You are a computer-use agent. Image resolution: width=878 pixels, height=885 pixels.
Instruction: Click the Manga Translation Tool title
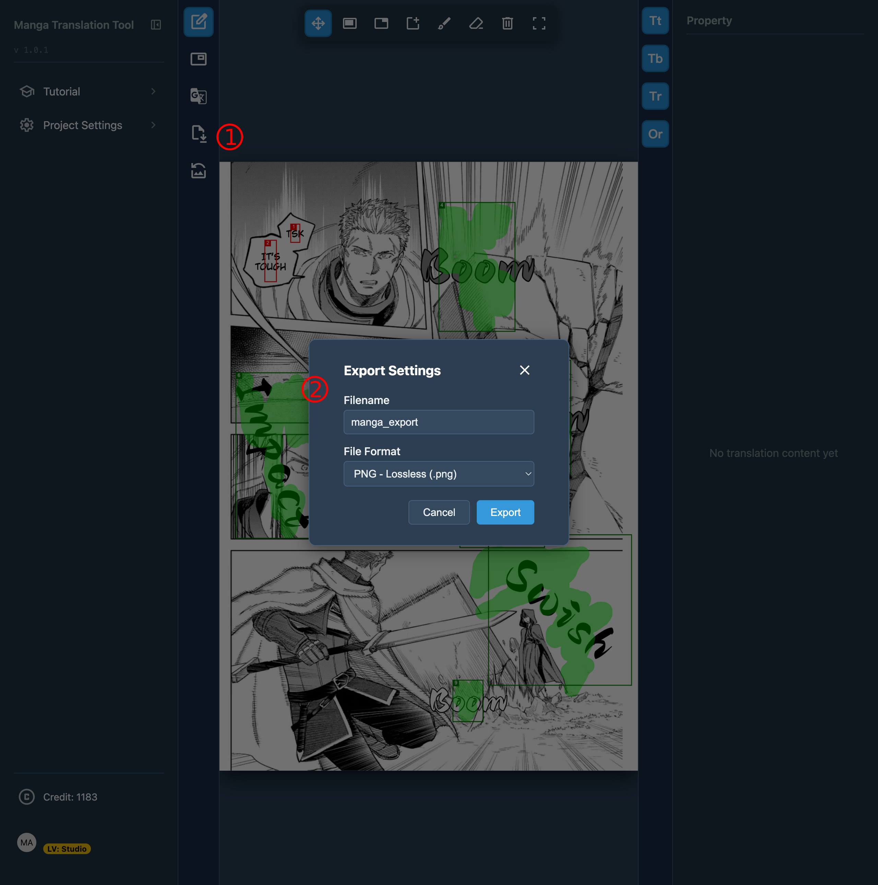click(74, 25)
